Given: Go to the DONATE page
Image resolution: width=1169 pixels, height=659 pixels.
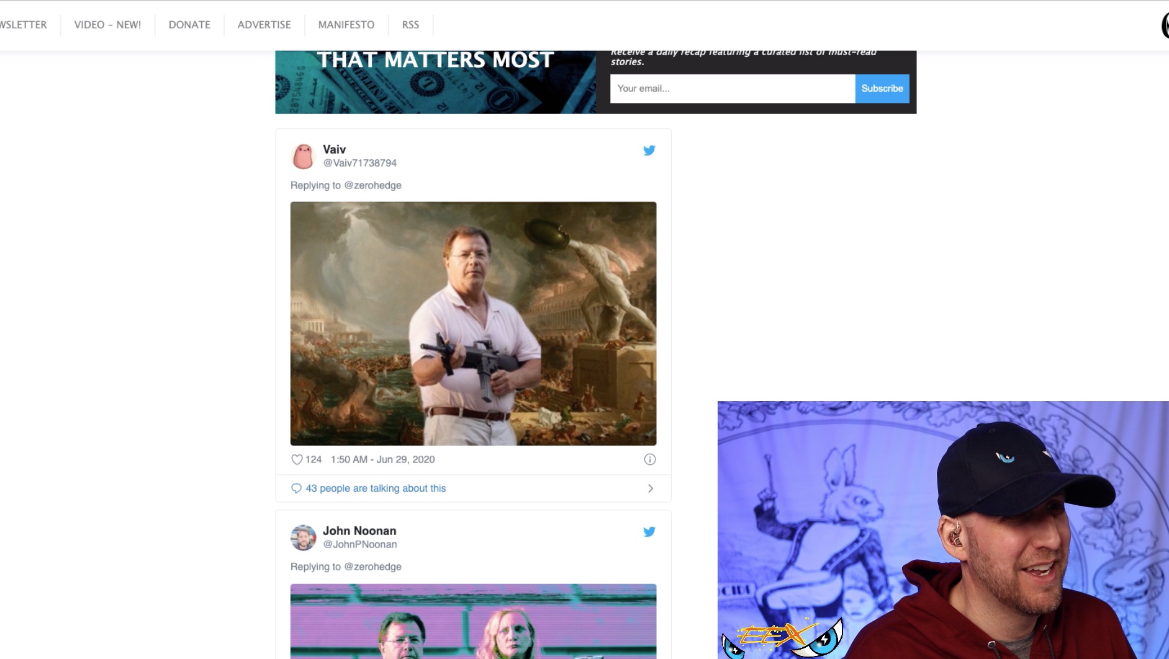Looking at the screenshot, I should click(x=189, y=25).
